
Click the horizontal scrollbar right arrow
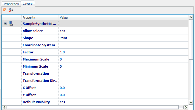point(186,107)
